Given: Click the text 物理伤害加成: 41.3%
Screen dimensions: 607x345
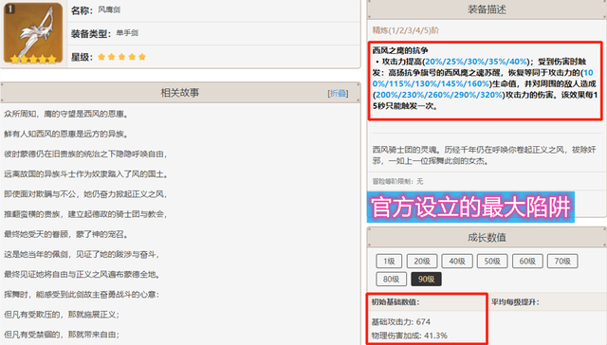Looking at the screenshot, I should (x=409, y=336).
